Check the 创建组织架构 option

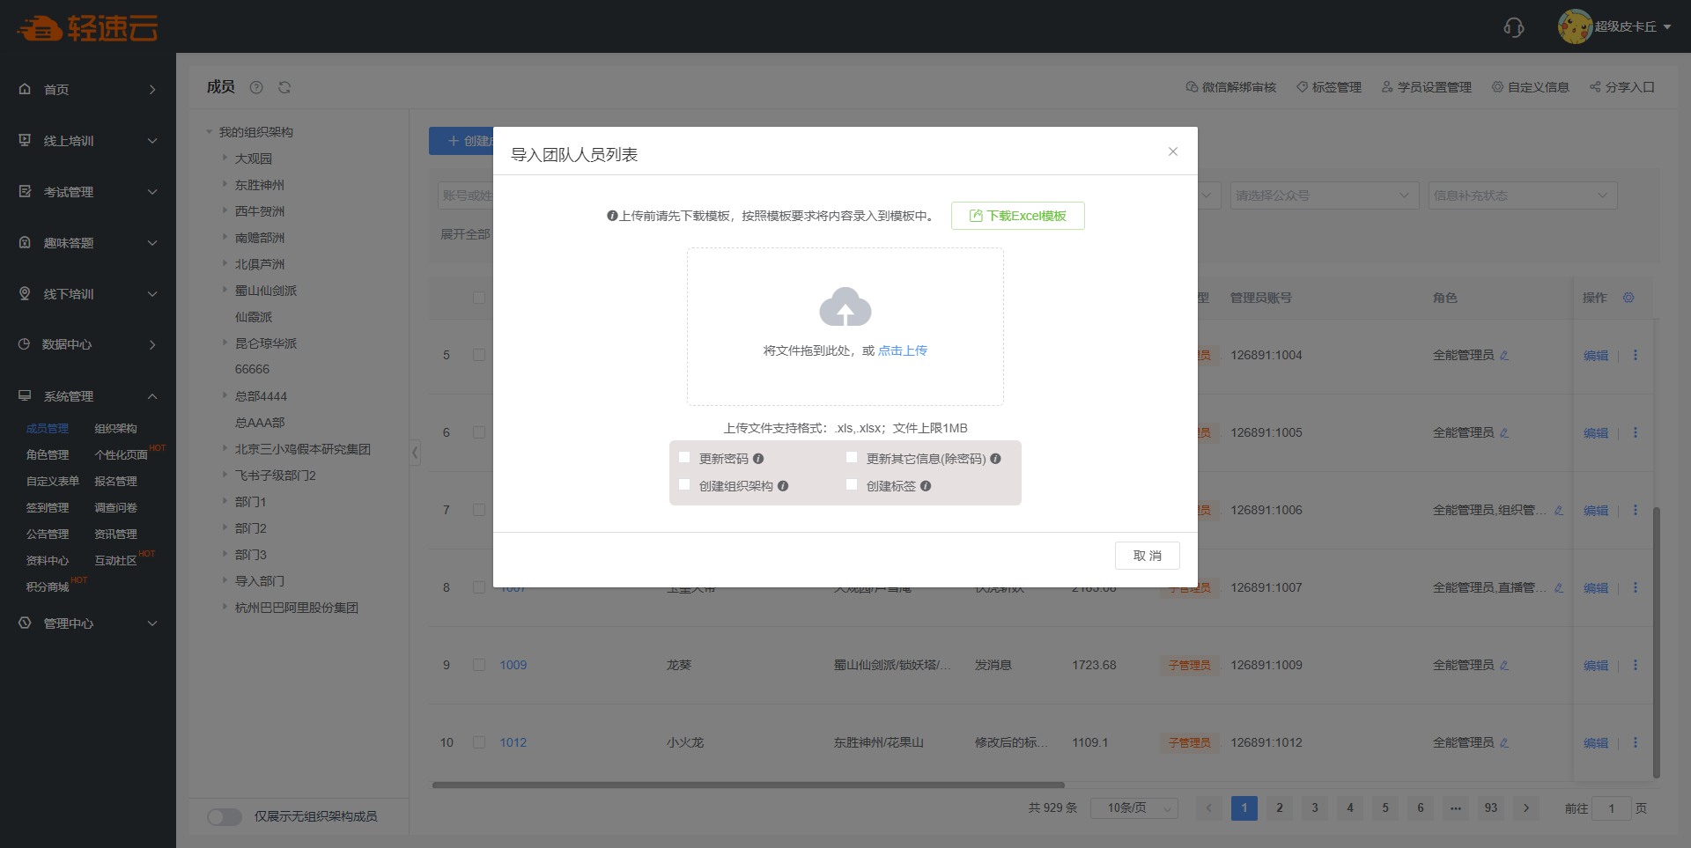[684, 485]
